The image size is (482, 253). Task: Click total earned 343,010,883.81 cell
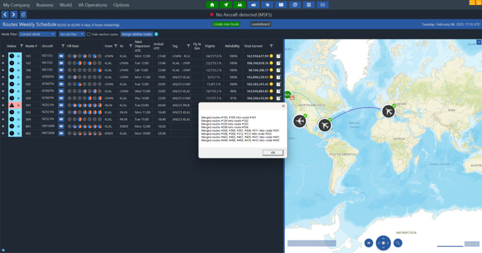point(257,91)
